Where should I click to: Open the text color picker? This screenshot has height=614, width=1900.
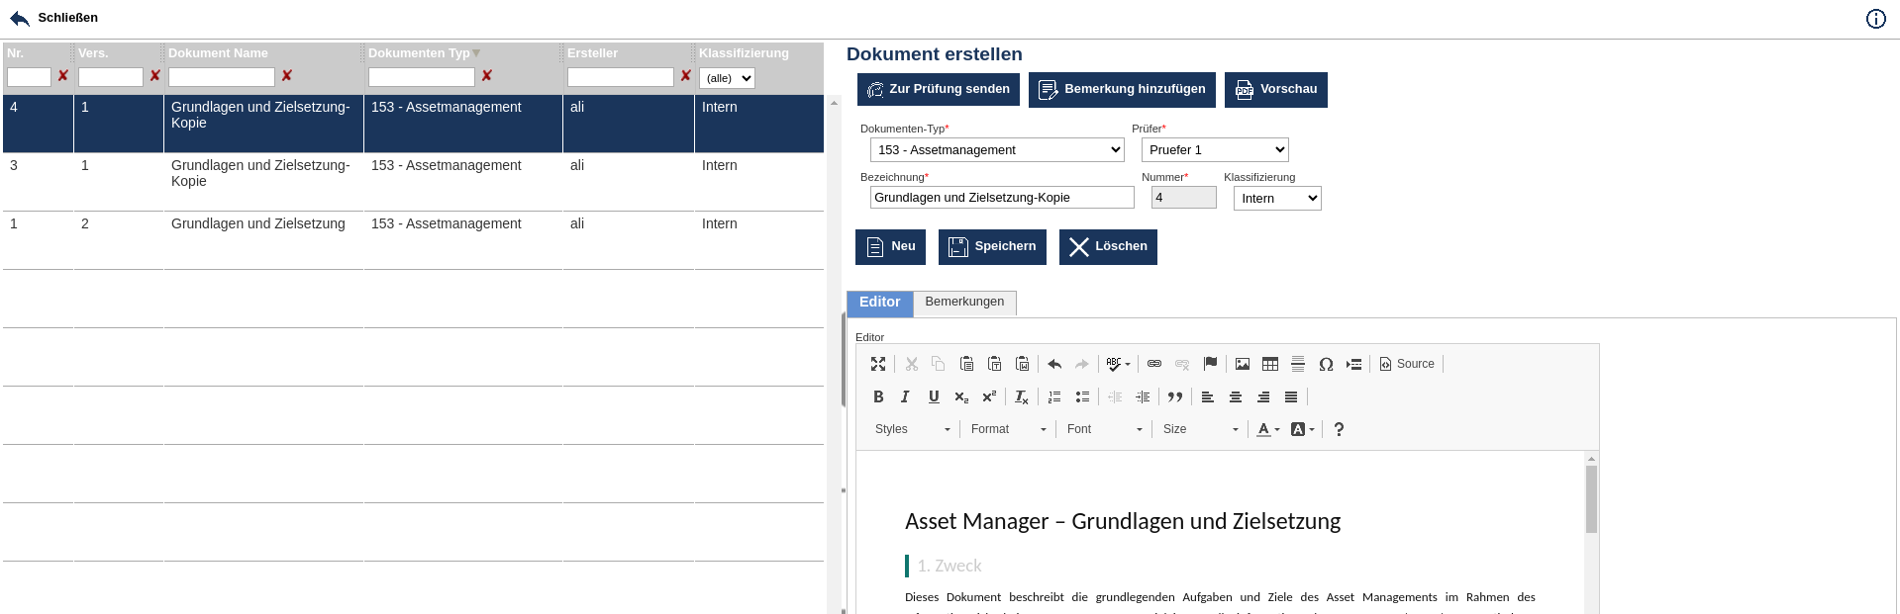click(x=1267, y=429)
